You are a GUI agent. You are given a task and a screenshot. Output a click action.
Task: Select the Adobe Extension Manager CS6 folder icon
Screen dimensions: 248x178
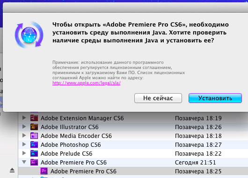click(34, 118)
